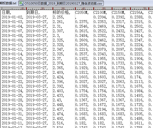The height and width of the screenshot is (128, 153).
Task: Select the O510050日数据 隐含波动率.csv tab
Action: pyautogui.click(x=61, y=3)
